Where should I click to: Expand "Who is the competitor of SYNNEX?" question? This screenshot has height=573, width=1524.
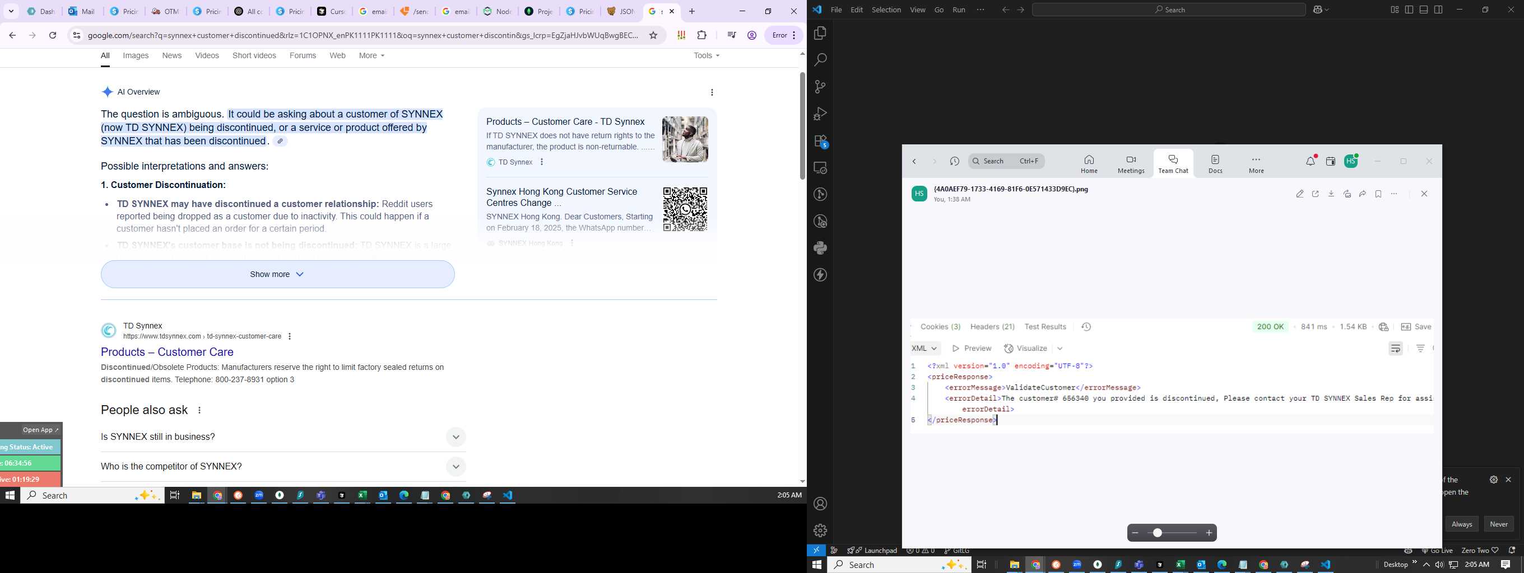283,467
